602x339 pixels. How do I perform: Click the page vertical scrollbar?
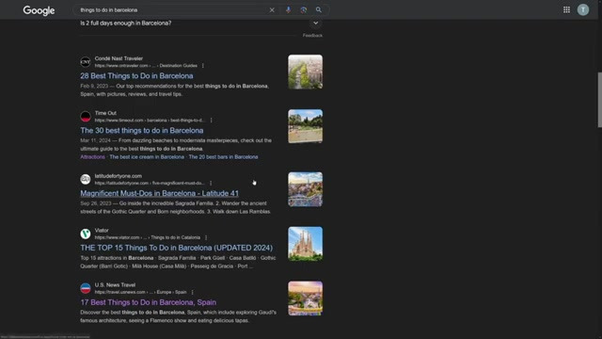tap(599, 100)
